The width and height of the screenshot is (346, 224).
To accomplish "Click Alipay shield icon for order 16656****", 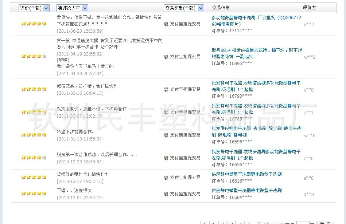I will [x=166, y=158].
